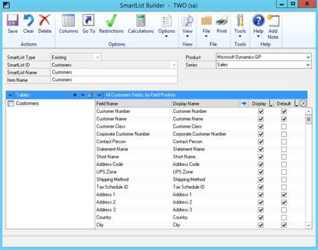Uncheck Display for Short Name
Screen dimensions: 318x250
tap(261, 157)
